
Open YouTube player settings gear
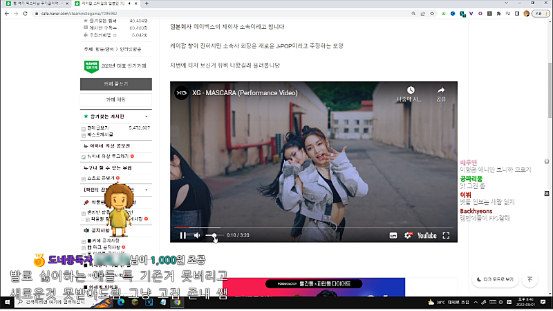[408, 235]
